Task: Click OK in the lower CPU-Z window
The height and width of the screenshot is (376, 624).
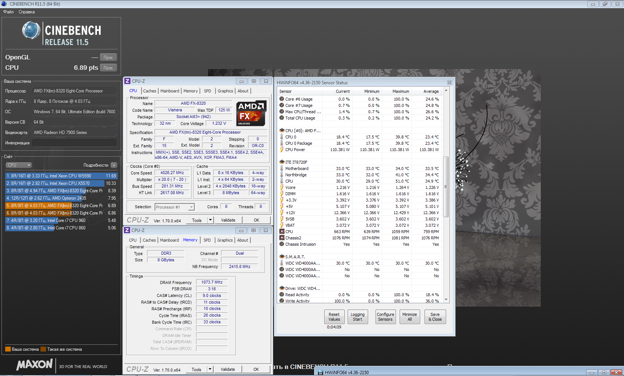Action: click(x=256, y=369)
